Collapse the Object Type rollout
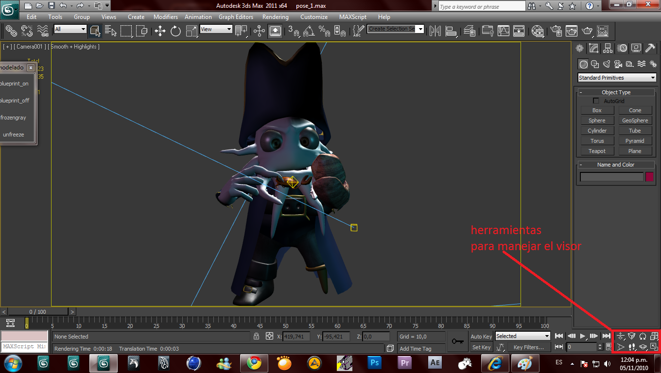 point(616,92)
